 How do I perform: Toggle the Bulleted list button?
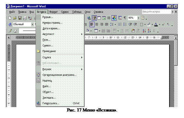pyautogui.click(x=125, y=24)
